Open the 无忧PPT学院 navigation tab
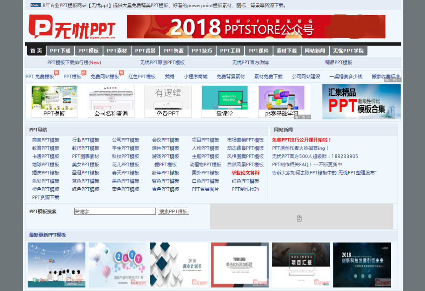Screen dimensions: 425x291 click(348, 51)
